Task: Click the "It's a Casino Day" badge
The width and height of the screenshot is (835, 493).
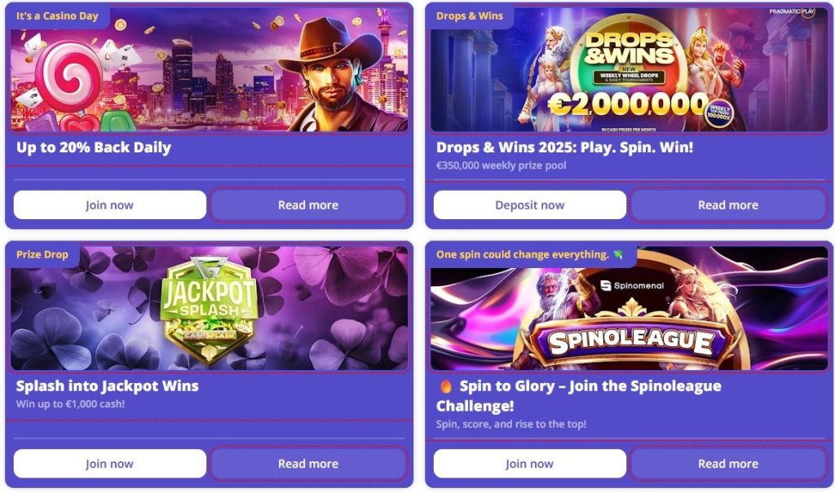Action: click(x=57, y=15)
